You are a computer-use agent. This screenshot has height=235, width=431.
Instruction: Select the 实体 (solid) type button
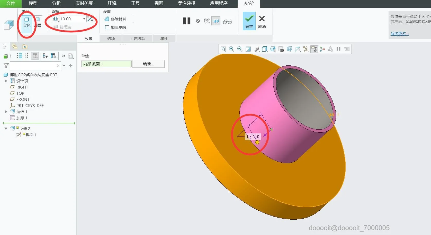(26, 22)
